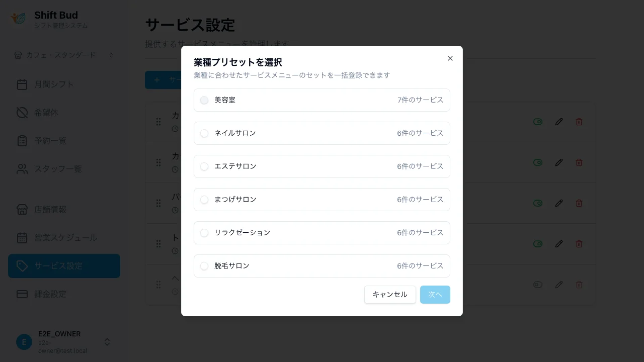The height and width of the screenshot is (362, 644).
Task: Select the 希望休 icon in the sidebar
Action: point(22,113)
